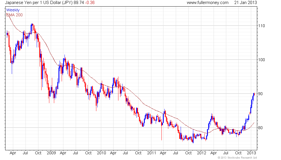Click the '2010' year axis label
The height and width of the screenshot is (160, 281).
tap(102, 153)
